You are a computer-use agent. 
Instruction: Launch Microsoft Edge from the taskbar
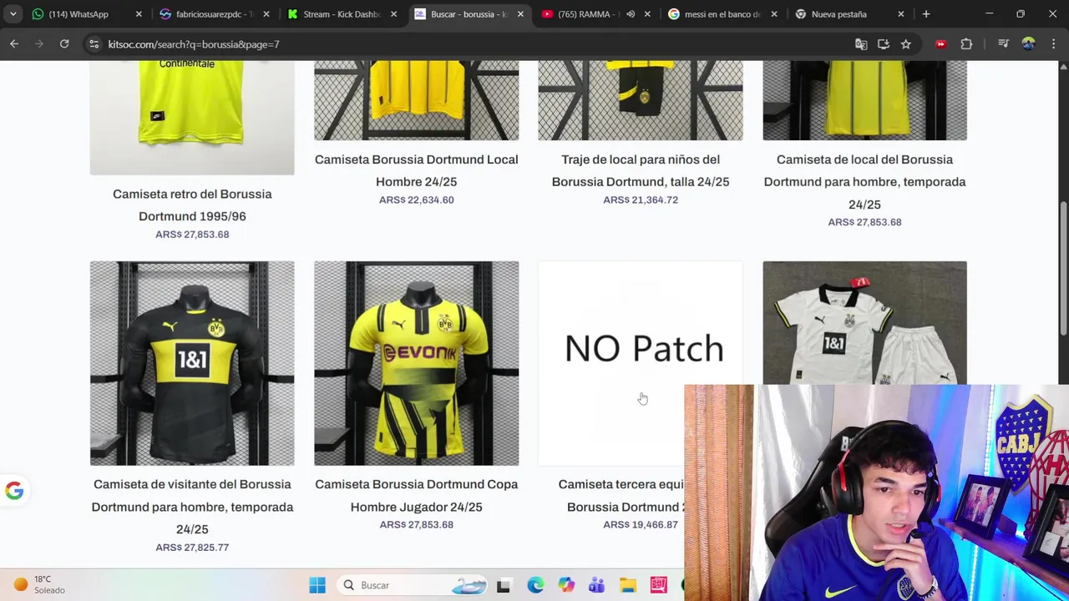tap(535, 585)
